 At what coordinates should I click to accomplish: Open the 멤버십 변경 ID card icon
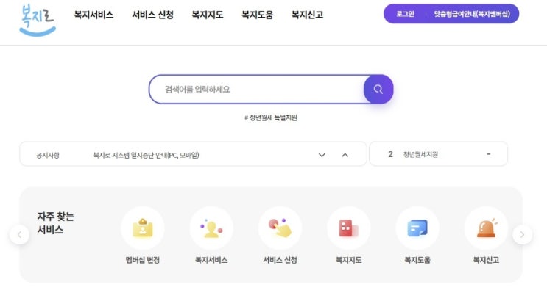[x=143, y=228]
